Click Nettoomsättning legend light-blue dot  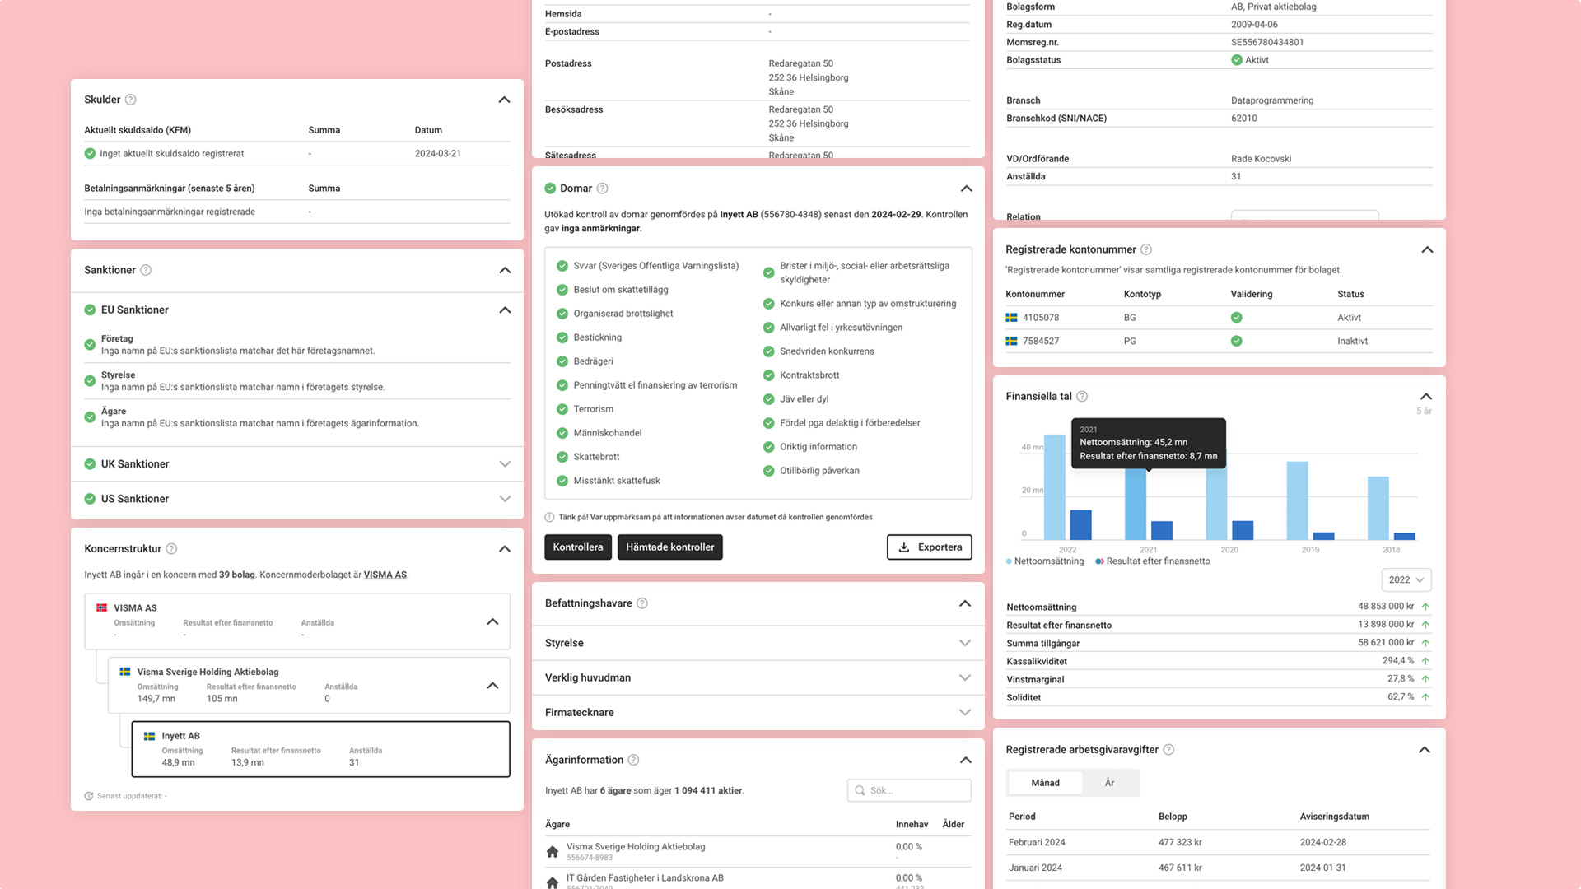(1009, 561)
